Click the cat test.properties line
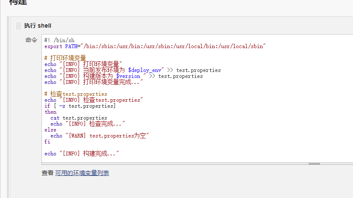The height and width of the screenshot is (198, 353). pyautogui.click(x=79, y=118)
